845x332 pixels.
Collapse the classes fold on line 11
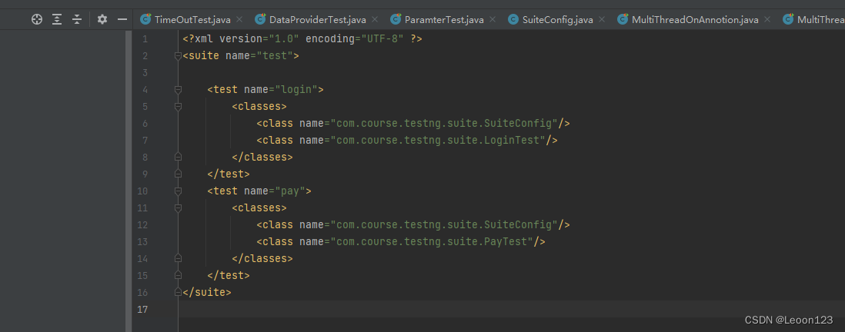point(179,207)
